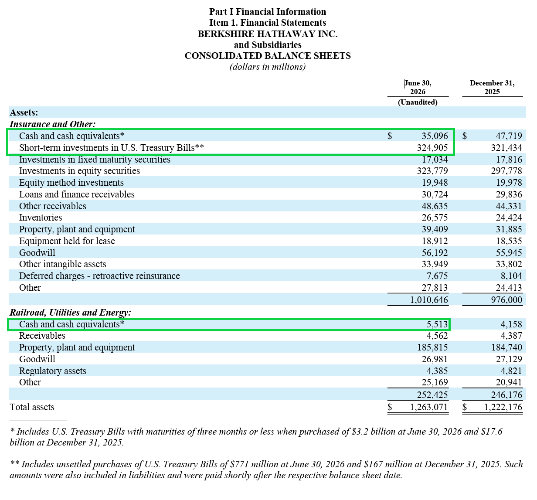Image resolution: width=537 pixels, height=500 pixels.
Task: Click the value 4,158
Action: (511, 324)
